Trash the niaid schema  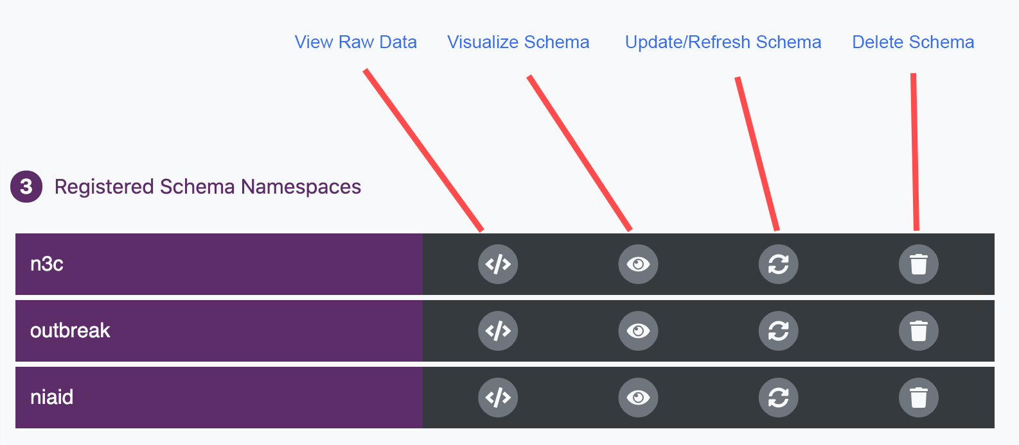click(918, 398)
